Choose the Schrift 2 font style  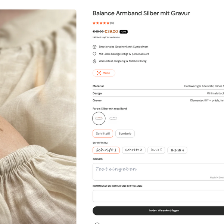point(133,150)
